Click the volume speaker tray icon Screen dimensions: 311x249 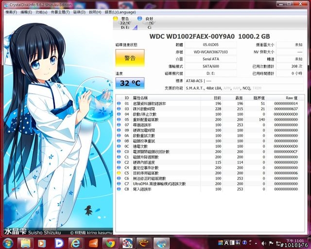(x=264, y=243)
